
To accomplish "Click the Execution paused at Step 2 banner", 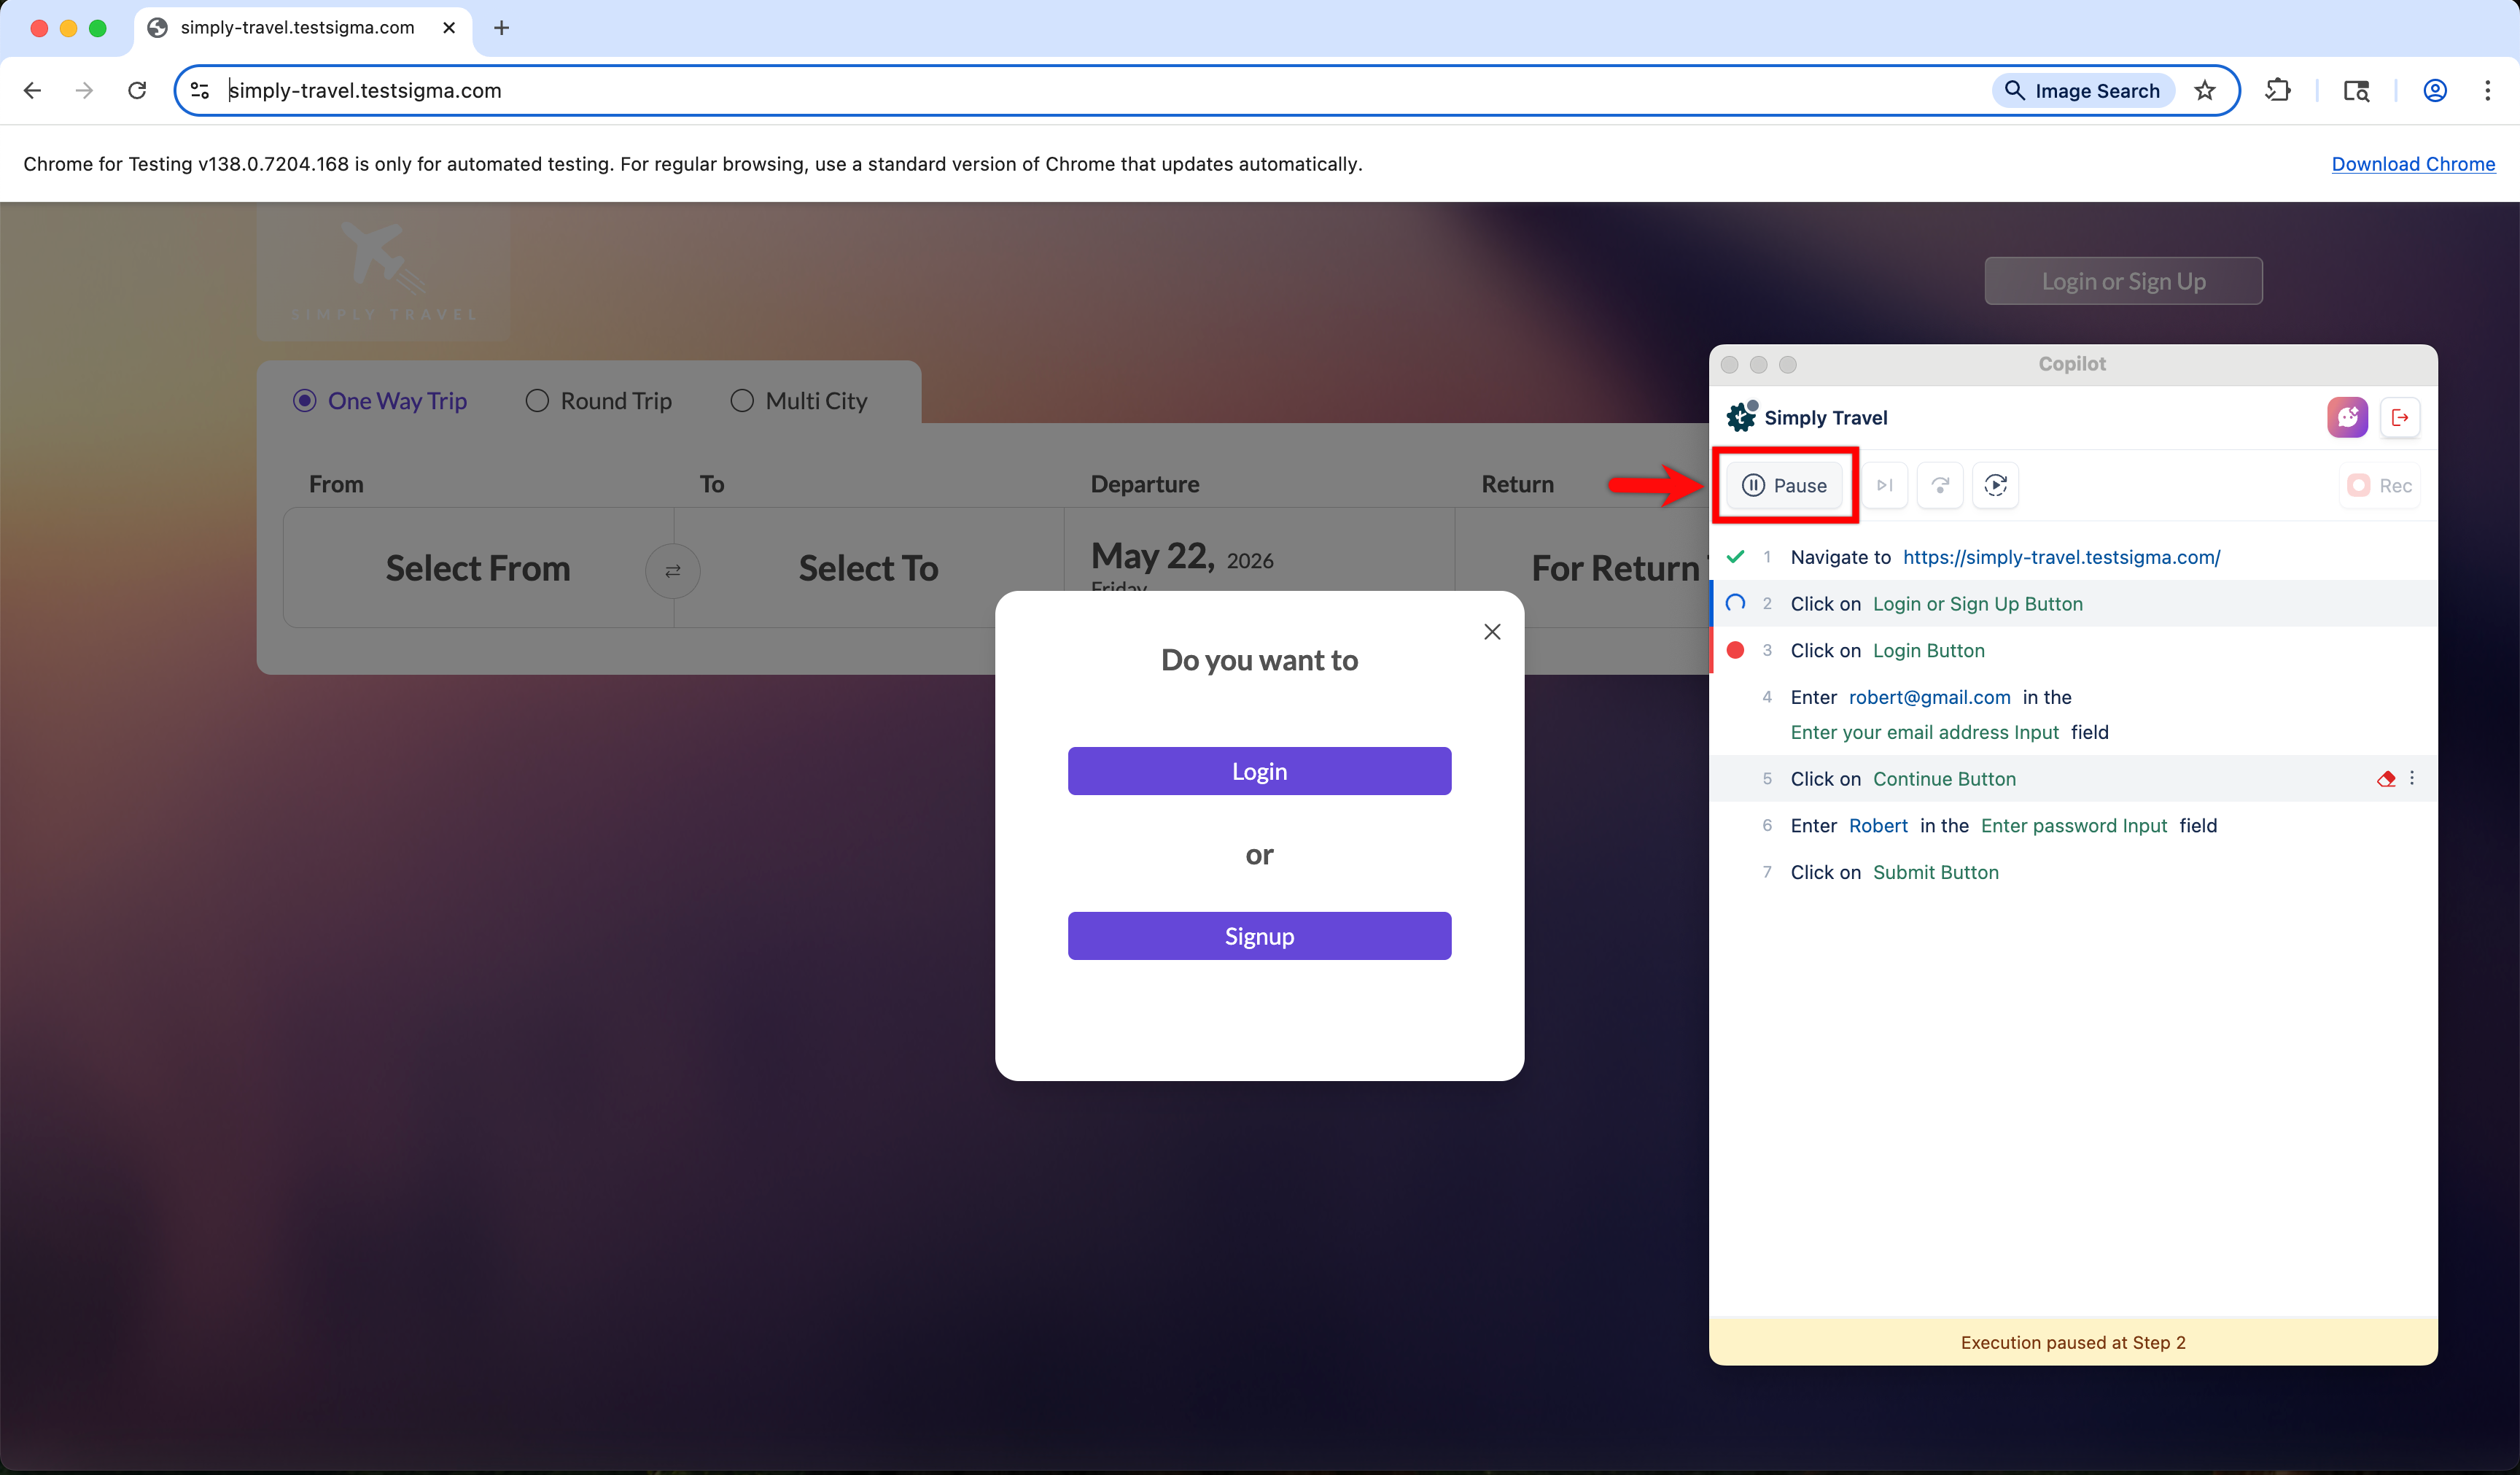I will [x=2073, y=1343].
